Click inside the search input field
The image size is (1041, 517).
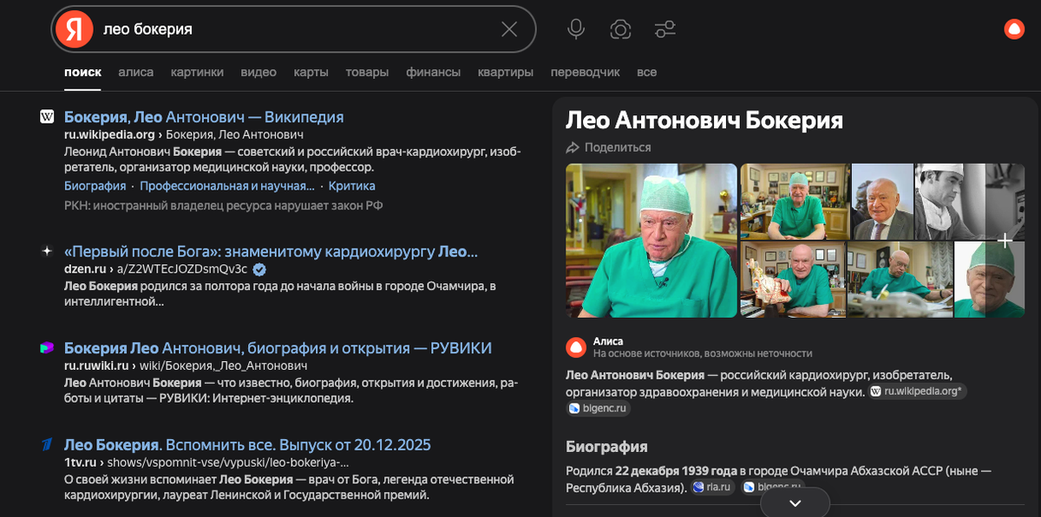[x=260, y=29]
